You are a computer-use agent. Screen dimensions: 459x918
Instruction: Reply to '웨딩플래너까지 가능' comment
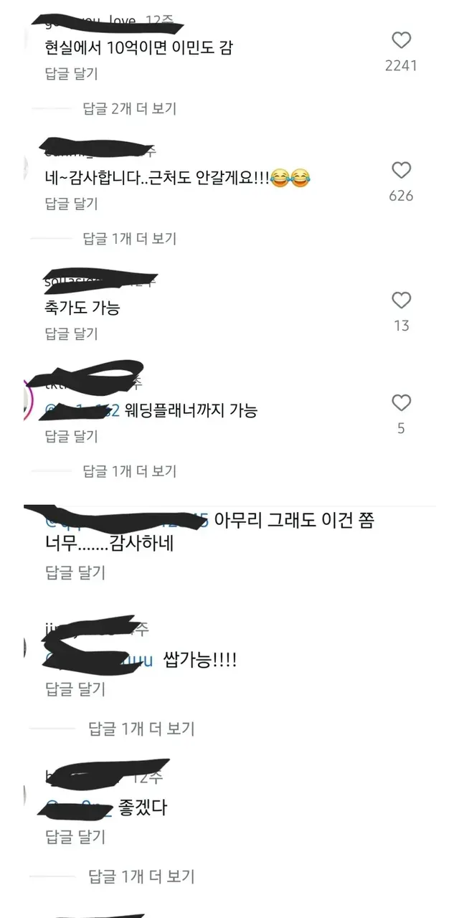click(x=71, y=436)
